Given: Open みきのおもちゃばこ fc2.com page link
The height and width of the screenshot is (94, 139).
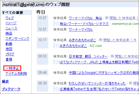Looking at the screenshot, I should 73,46.
